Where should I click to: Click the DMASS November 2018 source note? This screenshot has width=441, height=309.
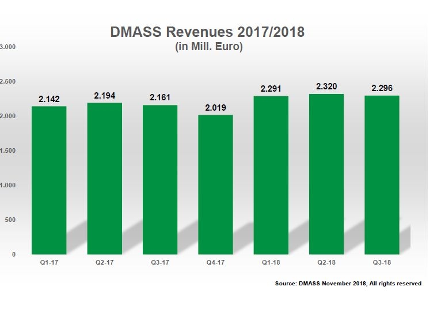pos(348,284)
